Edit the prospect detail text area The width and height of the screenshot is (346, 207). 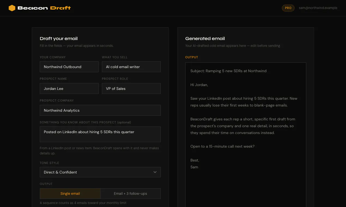point(100,134)
